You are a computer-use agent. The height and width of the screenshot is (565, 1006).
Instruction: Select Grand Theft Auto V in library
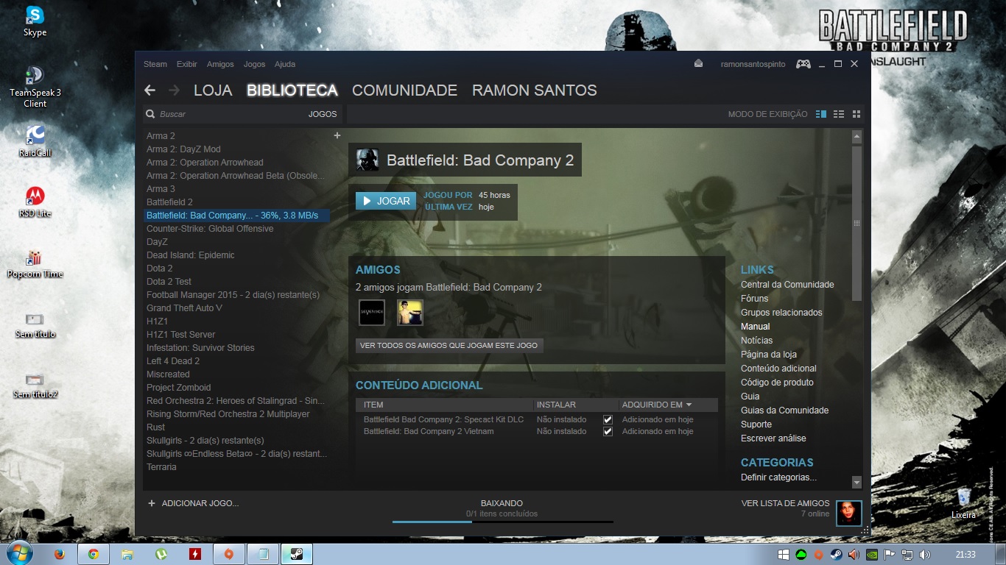184,308
